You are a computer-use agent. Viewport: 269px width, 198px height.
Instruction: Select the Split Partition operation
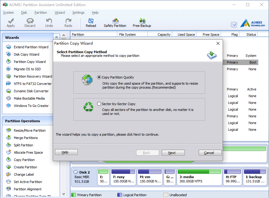pos(23,145)
